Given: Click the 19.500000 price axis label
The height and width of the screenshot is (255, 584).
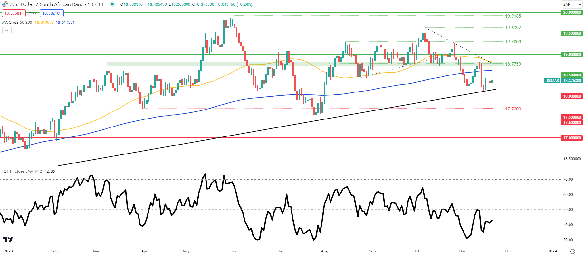Looking at the screenshot, I should (x=572, y=33).
